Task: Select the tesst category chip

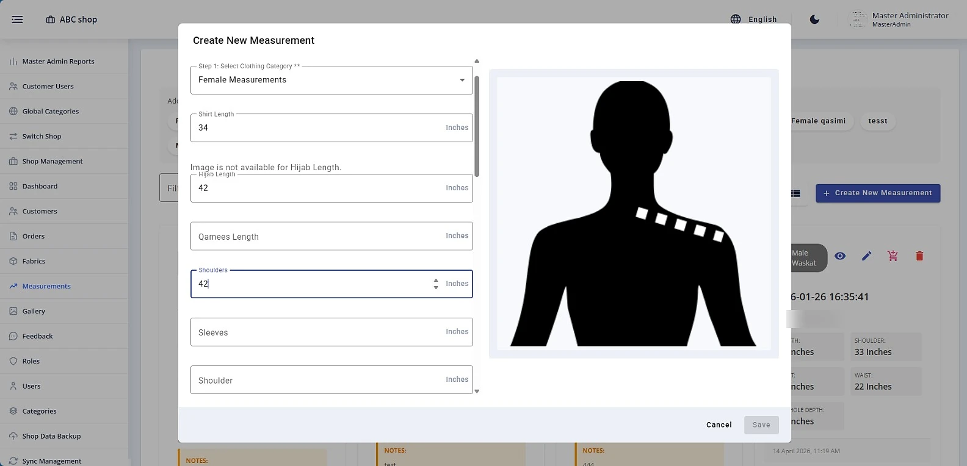Action: click(878, 121)
